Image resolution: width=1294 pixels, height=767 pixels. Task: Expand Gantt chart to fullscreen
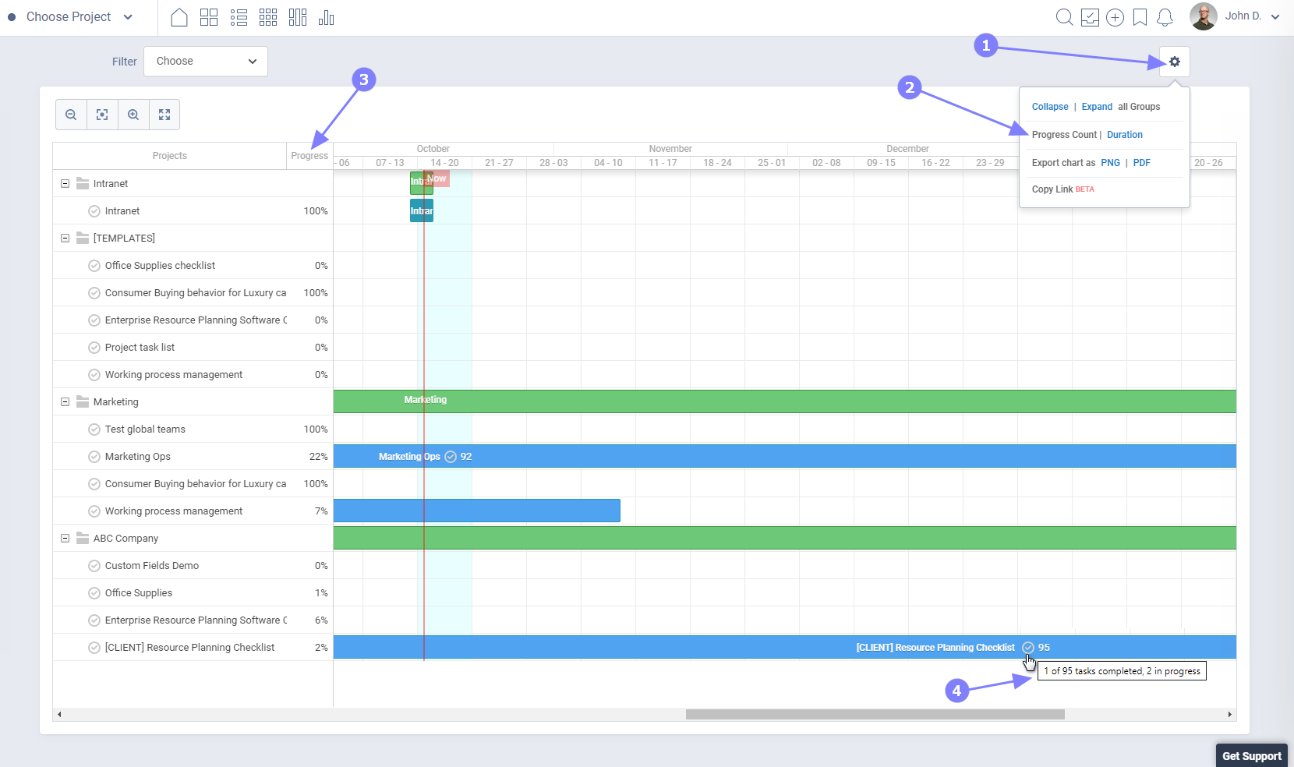coord(164,115)
